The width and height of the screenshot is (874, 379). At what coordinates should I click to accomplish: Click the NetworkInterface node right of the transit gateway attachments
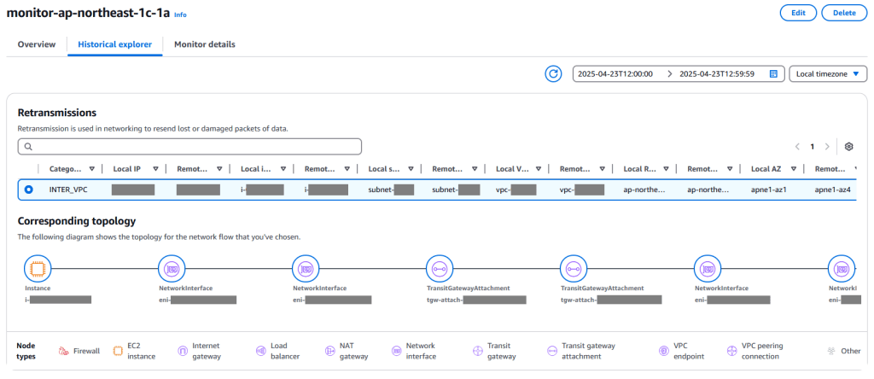coord(708,268)
